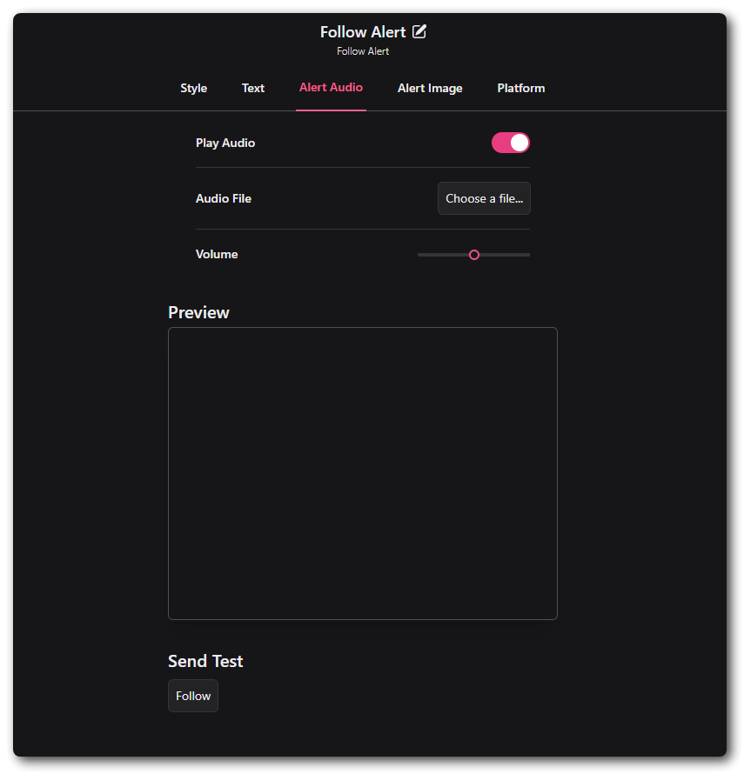The width and height of the screenshot is (744, 774).
Task: Select the Alert Audio tab
Action: (331, 88)
